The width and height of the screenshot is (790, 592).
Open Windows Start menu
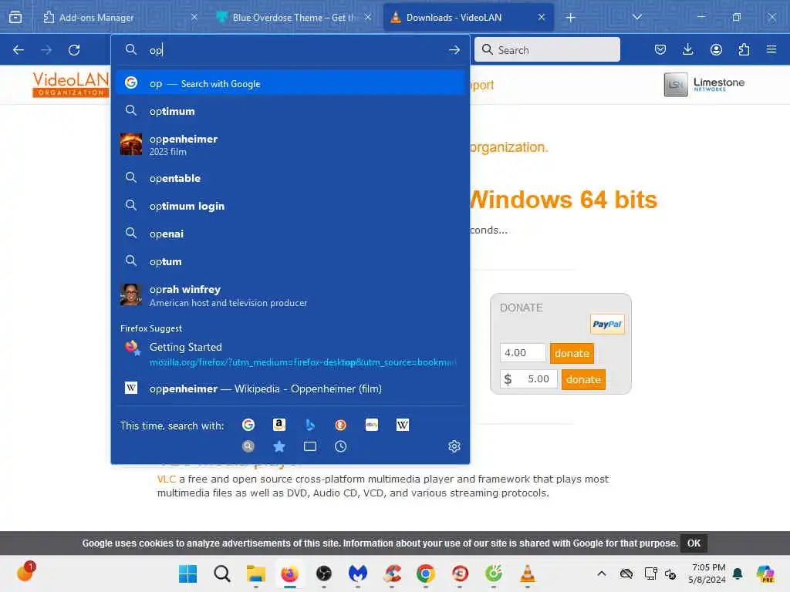click(x=188, y=573)
